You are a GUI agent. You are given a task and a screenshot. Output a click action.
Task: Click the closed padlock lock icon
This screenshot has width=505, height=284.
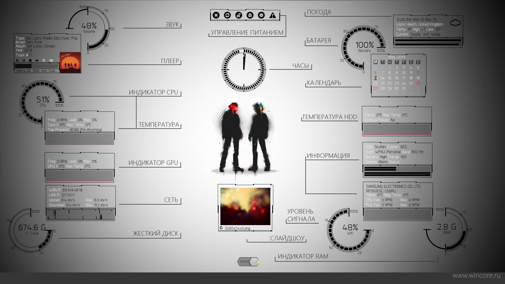pos(250,15)
